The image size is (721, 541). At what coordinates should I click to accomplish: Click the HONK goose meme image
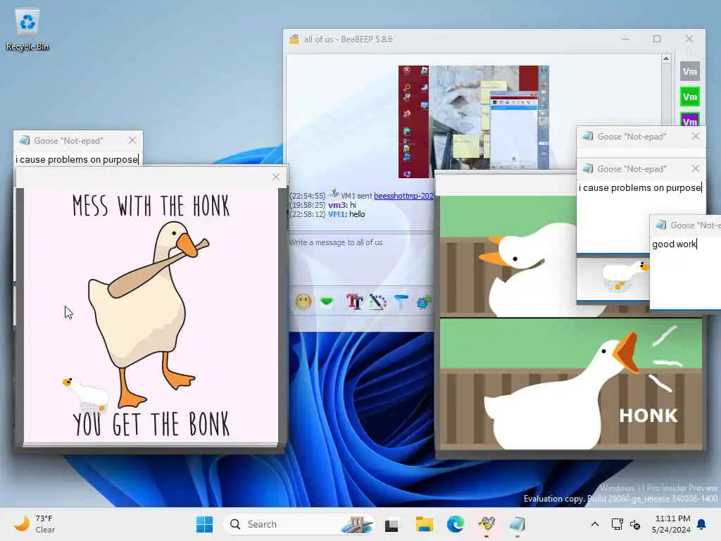click(x=570, y=384)
